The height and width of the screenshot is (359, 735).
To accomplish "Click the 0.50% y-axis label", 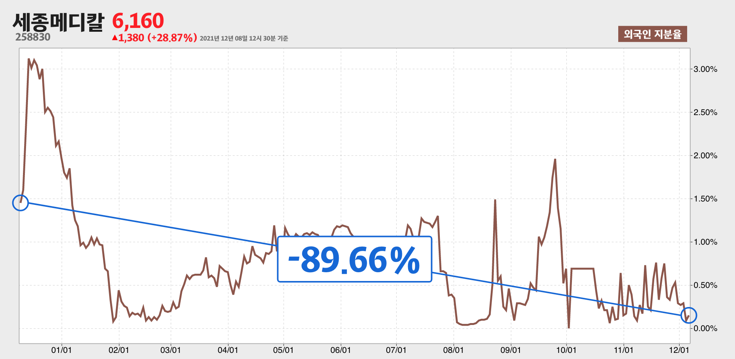I will pos(706,285).
